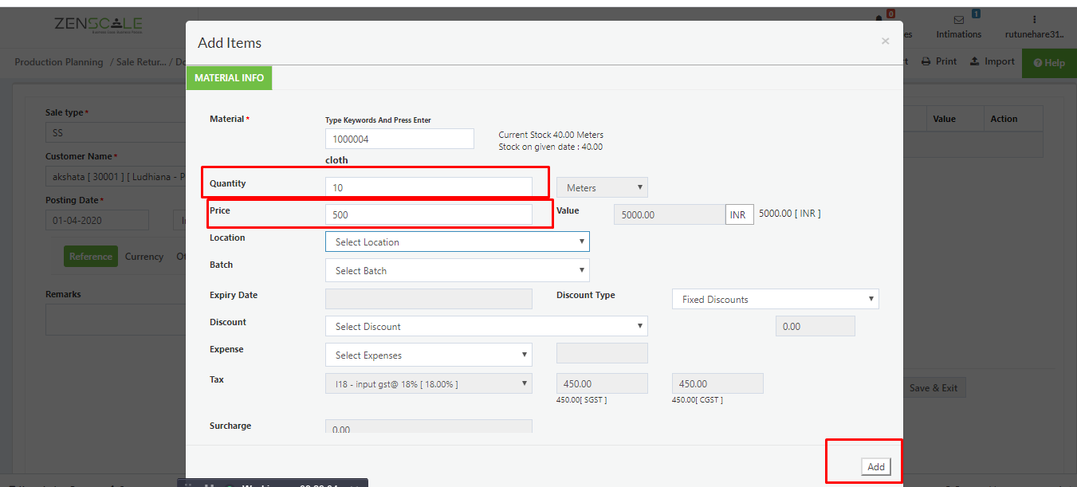
Task: Switch to the Currency tab
Action: (144, 257)
